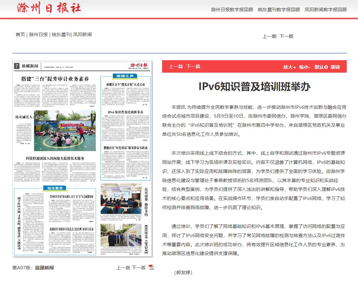Viewport: 358px width, 283px height.
Task: Open article 紫薇社区"红色驿站"服务群众零距离
Action: coord(125,148)
